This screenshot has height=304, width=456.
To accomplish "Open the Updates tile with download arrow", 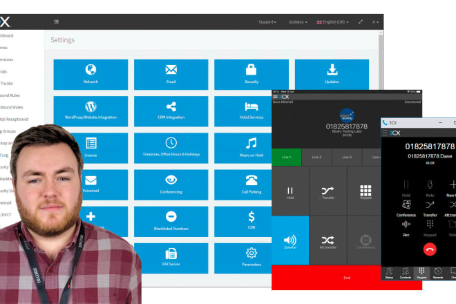I will point(332,75).
